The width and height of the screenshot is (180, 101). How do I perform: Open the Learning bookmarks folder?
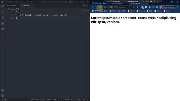click(141, 11)
